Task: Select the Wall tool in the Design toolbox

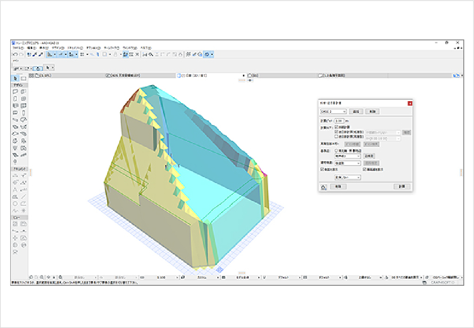Action: point(15,91)
